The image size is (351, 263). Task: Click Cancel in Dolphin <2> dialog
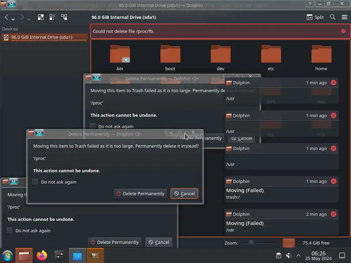click(242, 138)
